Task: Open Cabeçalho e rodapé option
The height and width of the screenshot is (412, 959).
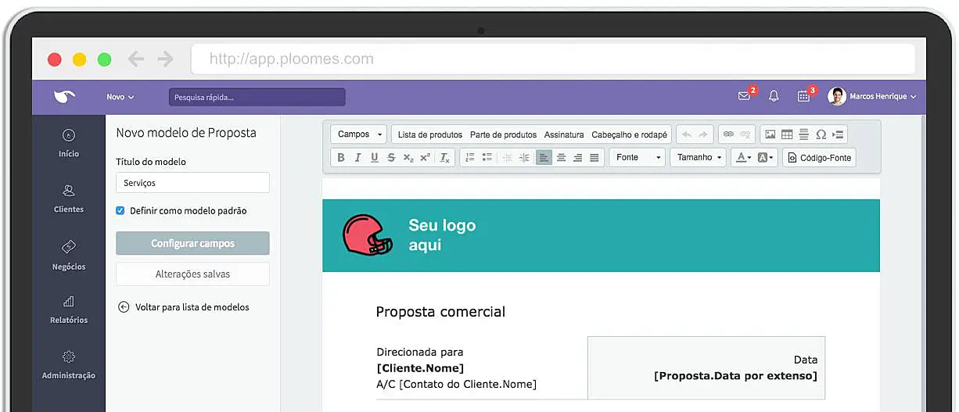Action: 630,134
